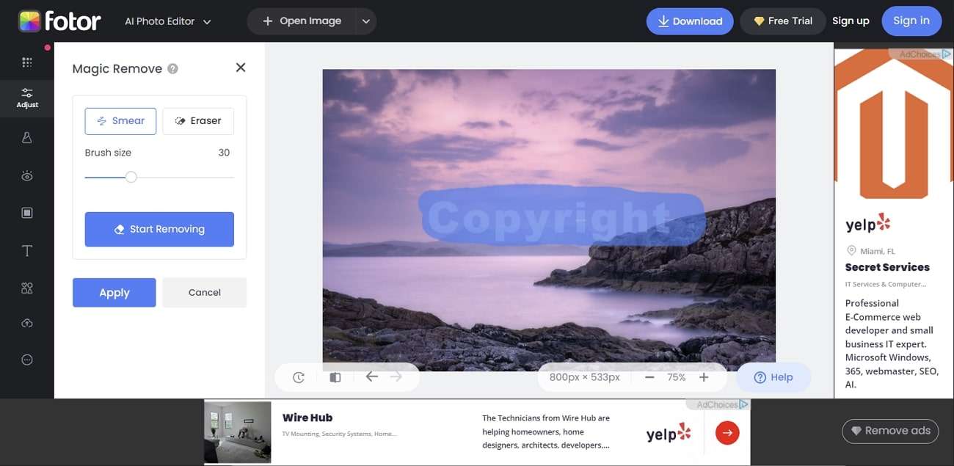
Task: Select the Smear brush mode
Action: [x=120, y=121]
